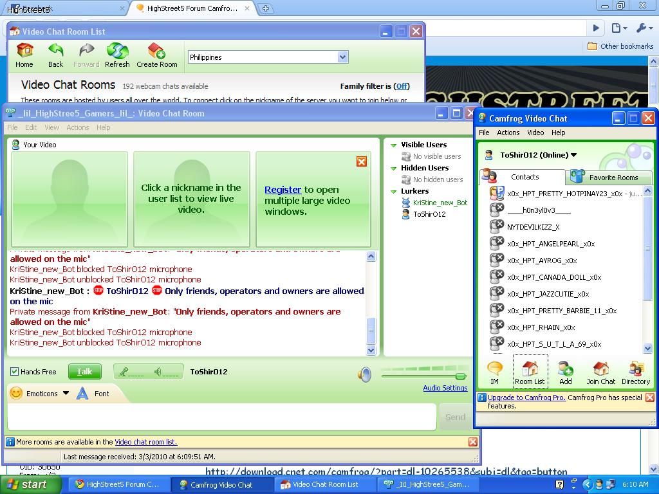Click in chat message input field
This screenshot has height=494, width=659.
pyautogui.click(x=221, y=417)
